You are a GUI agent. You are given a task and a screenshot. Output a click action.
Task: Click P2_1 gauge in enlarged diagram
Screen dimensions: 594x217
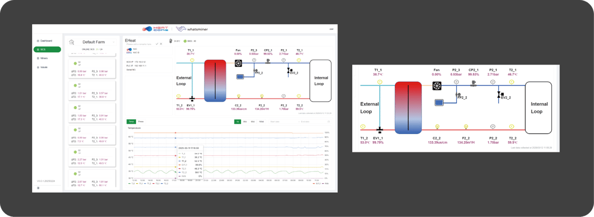click(x=492, y=81)
